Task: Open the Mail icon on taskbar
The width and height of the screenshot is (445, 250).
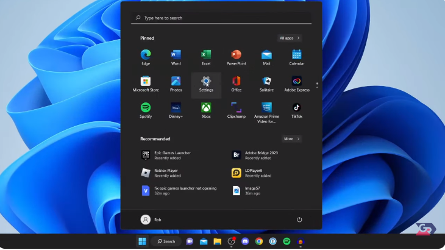Action: click(x=204, y=241)
